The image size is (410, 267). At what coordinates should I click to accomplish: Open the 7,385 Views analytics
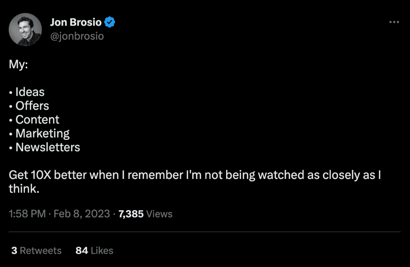coord(145,214)
